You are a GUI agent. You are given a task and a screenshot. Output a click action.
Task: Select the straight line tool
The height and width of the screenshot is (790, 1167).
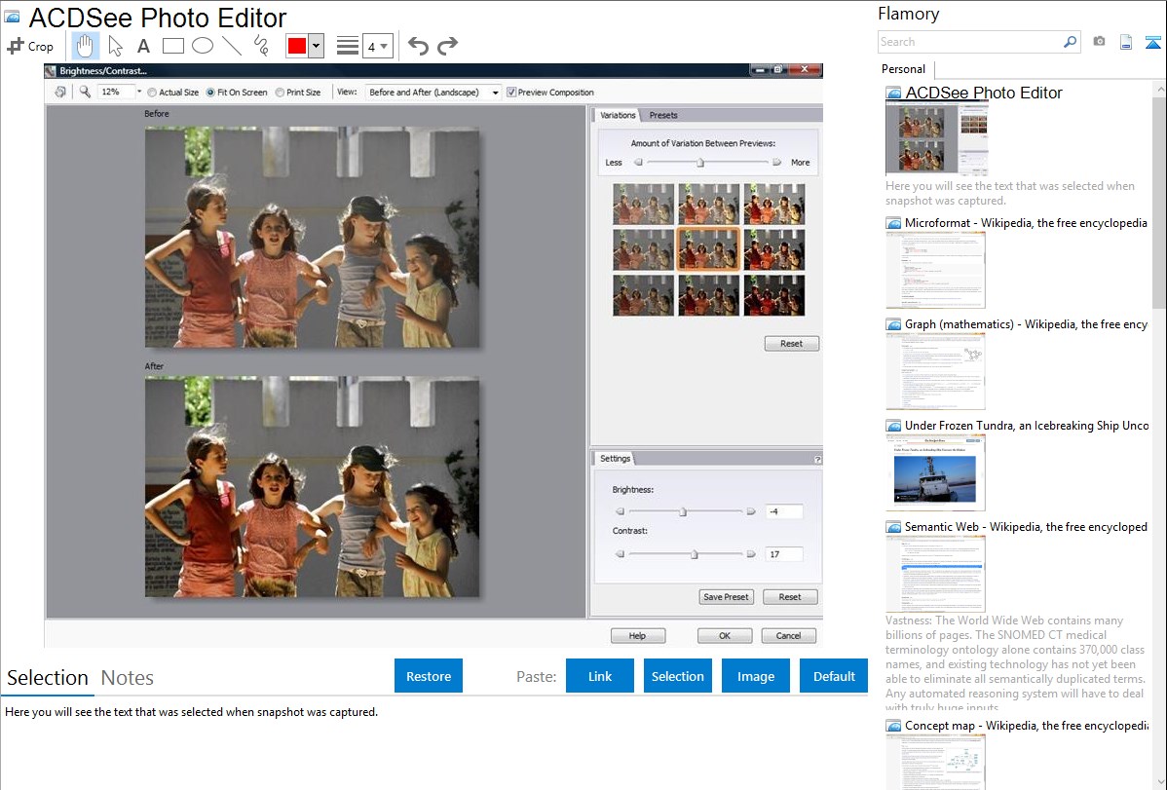[x=232, y=46]
